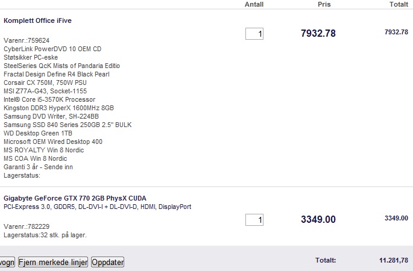Select the bold 3349.00 unit price
Viewport: 413px width, 271px height.
[x=318, y=219]
